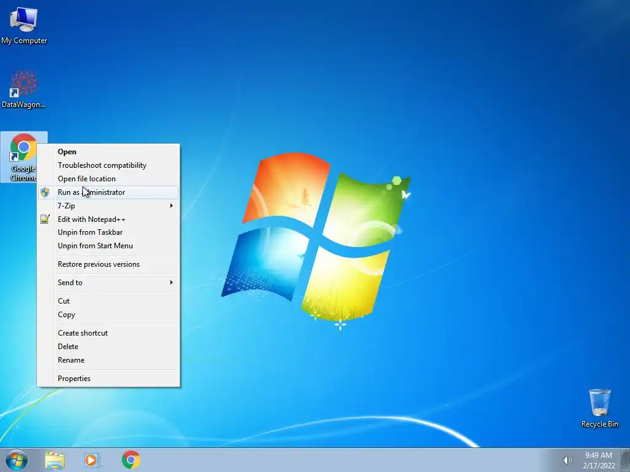The width and height of the screenshot is (630, 472).
Task: Open the volume speaker tray icon
Action: [567, 460]
